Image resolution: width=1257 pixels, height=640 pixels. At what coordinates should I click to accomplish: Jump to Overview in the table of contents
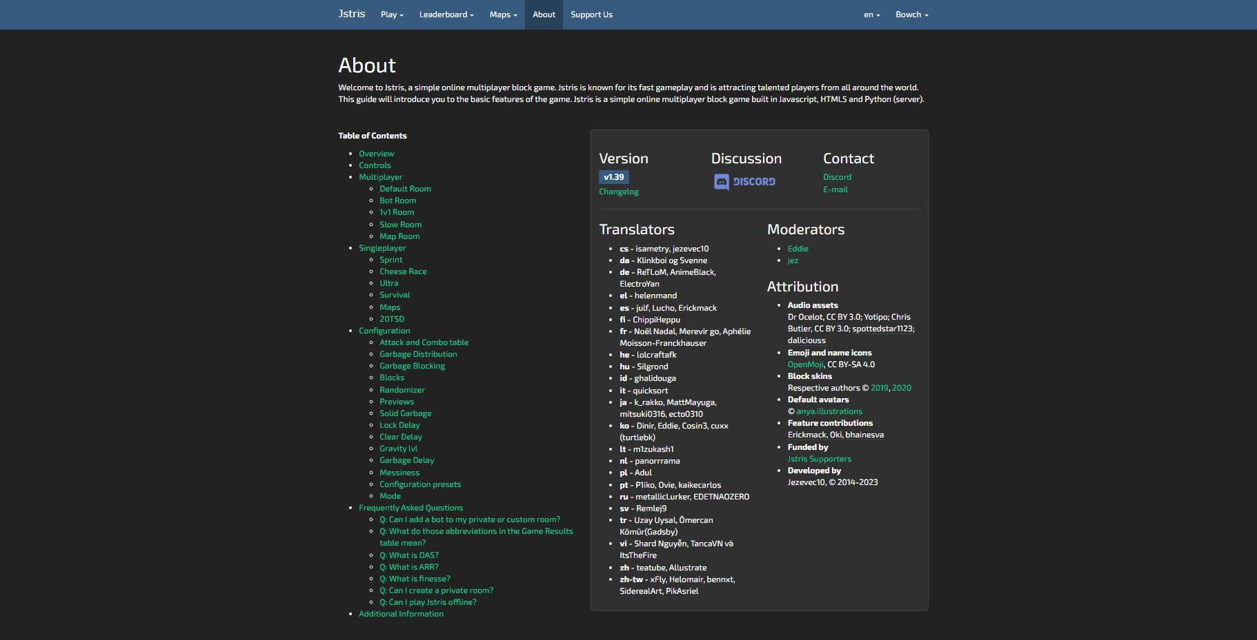click(x=377, y=153)
